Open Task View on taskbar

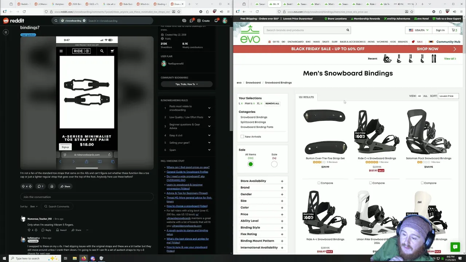click(x=66, y=258)
